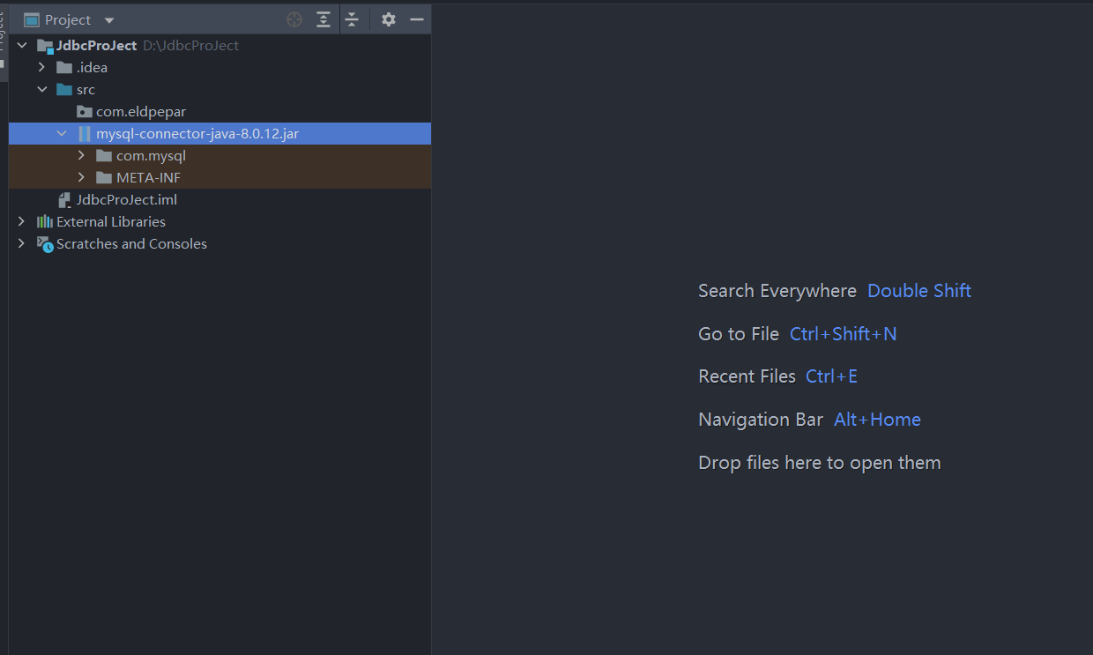Click the Select Opened File locate icon
The height and width of the screenshot is (655, 1093).
[294, 19]
